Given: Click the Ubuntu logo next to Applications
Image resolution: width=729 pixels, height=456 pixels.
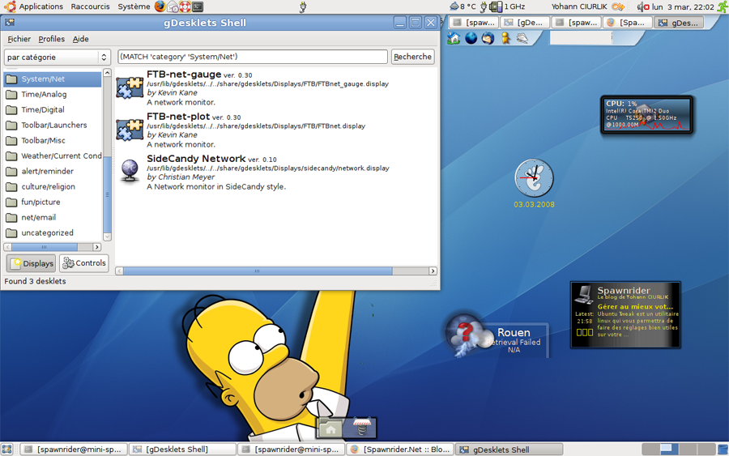Looking at the screenshot, I should coord(11,6).
